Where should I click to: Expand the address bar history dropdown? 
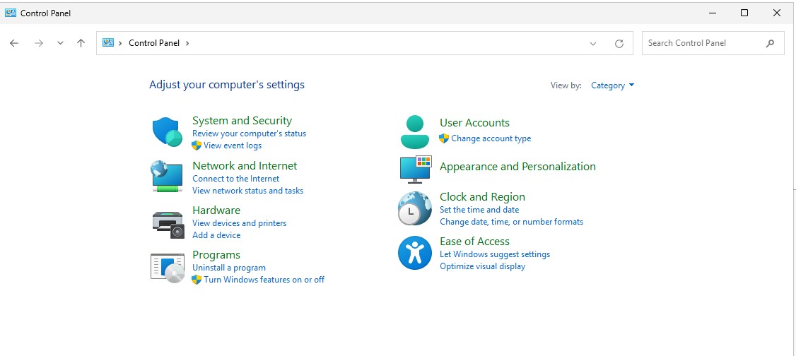593,43
